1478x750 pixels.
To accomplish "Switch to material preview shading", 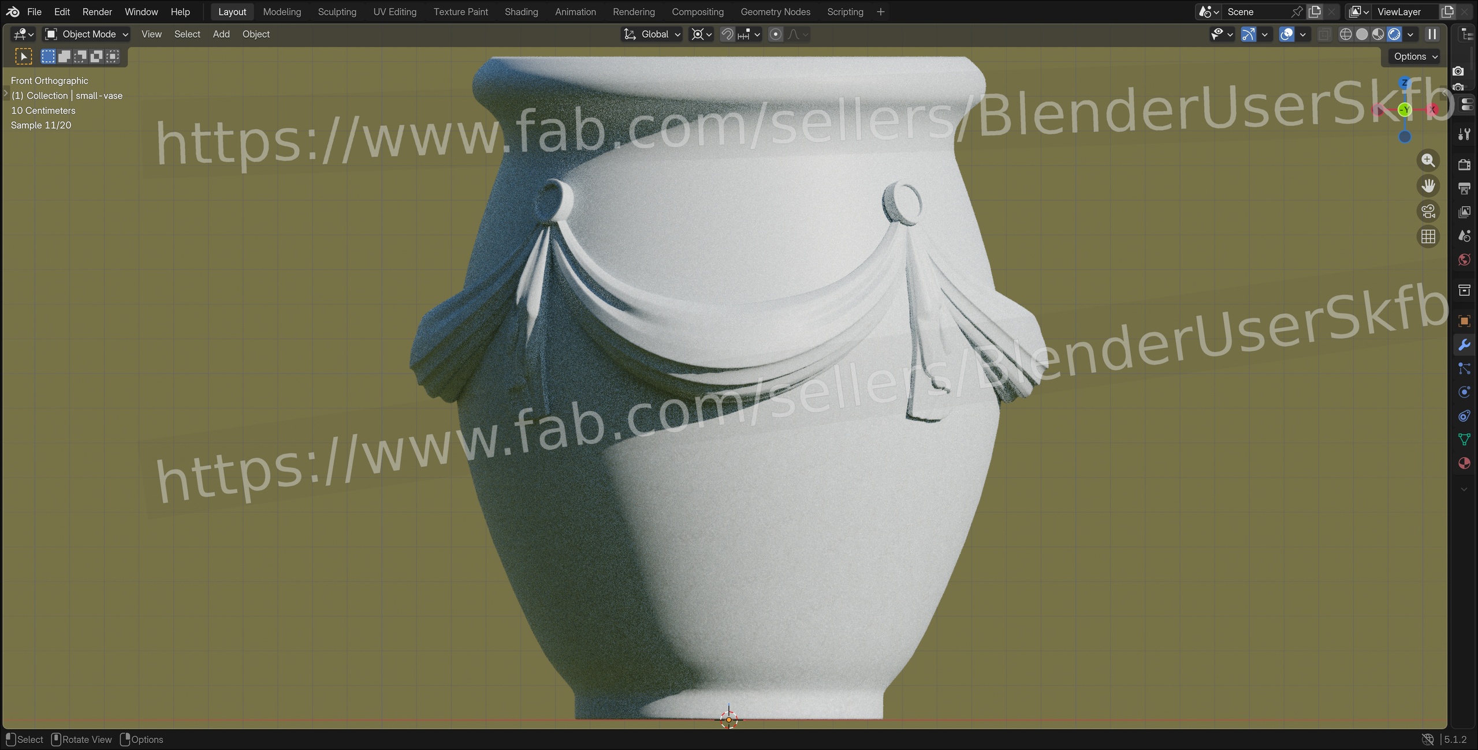I will (x=1378, y=34).
